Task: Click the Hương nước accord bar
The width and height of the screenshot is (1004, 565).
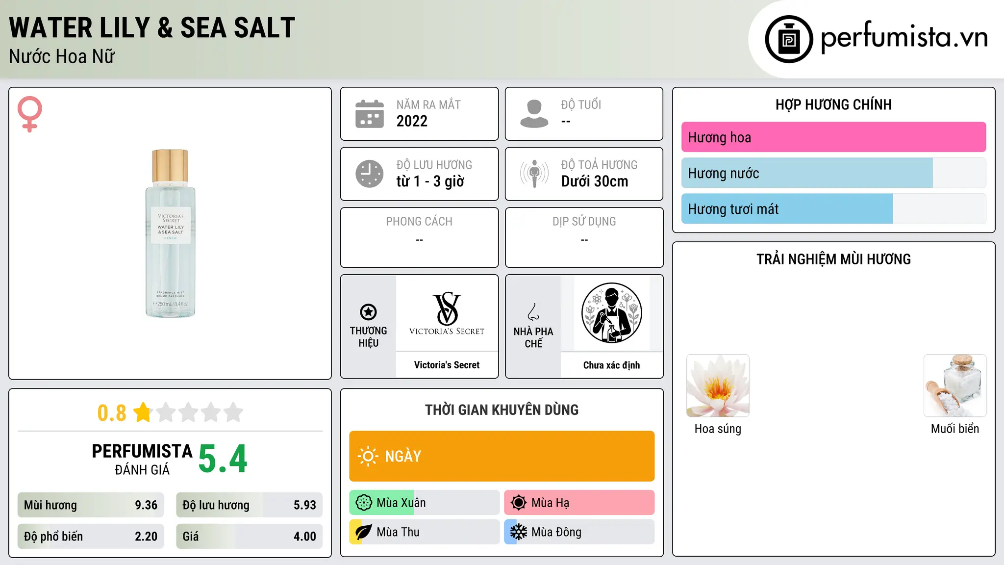Action: [x=833, y=173]
